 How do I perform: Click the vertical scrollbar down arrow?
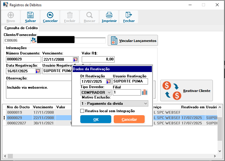pyautogui.click(x=220, y=151)
